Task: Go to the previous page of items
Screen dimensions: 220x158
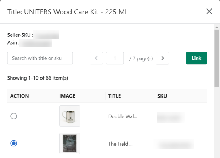Action: 96,58
